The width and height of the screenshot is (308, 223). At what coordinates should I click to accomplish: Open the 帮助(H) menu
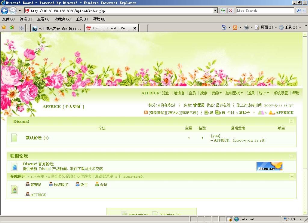(x=99, y=19)
